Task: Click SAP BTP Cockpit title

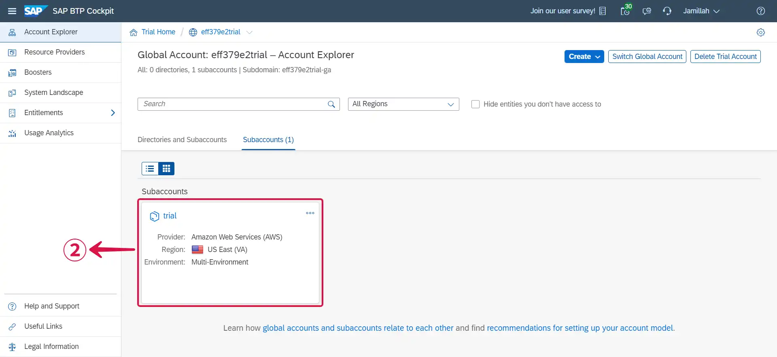Action: pyautogui.click(x=83, y=11)
